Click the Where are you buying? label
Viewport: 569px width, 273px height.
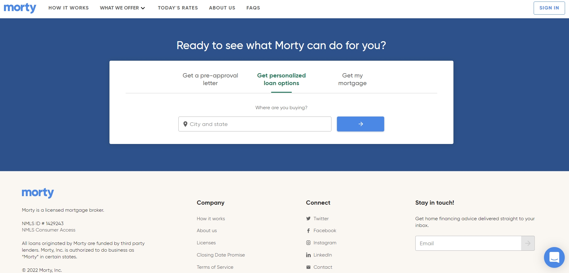tap(281, 108)
